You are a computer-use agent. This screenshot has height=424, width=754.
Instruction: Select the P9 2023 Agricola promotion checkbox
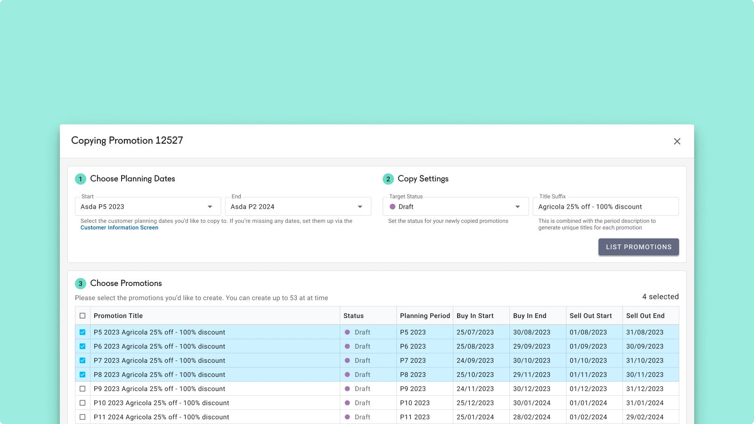(x=82, y=389)
